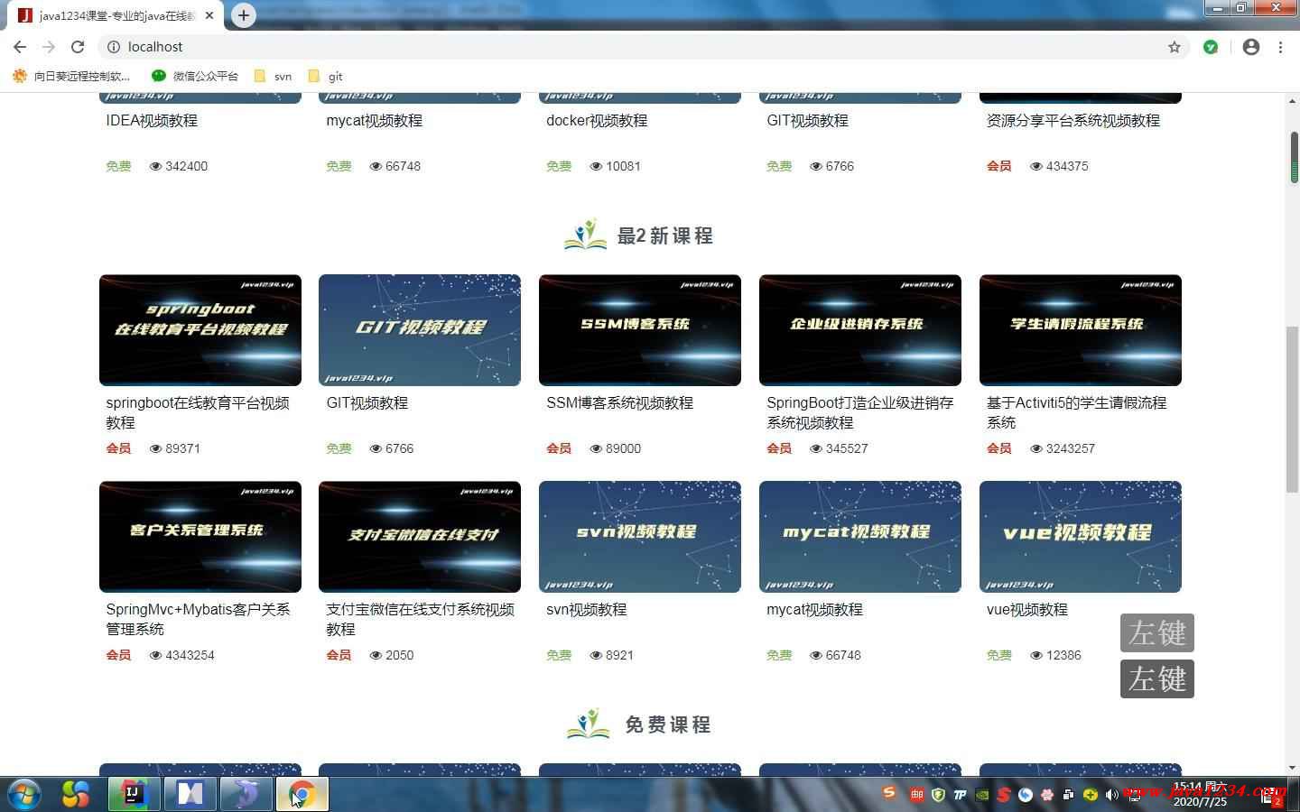Click the 免费课程 section heading
Screen dimensions: 1300x812
[668, 724]
